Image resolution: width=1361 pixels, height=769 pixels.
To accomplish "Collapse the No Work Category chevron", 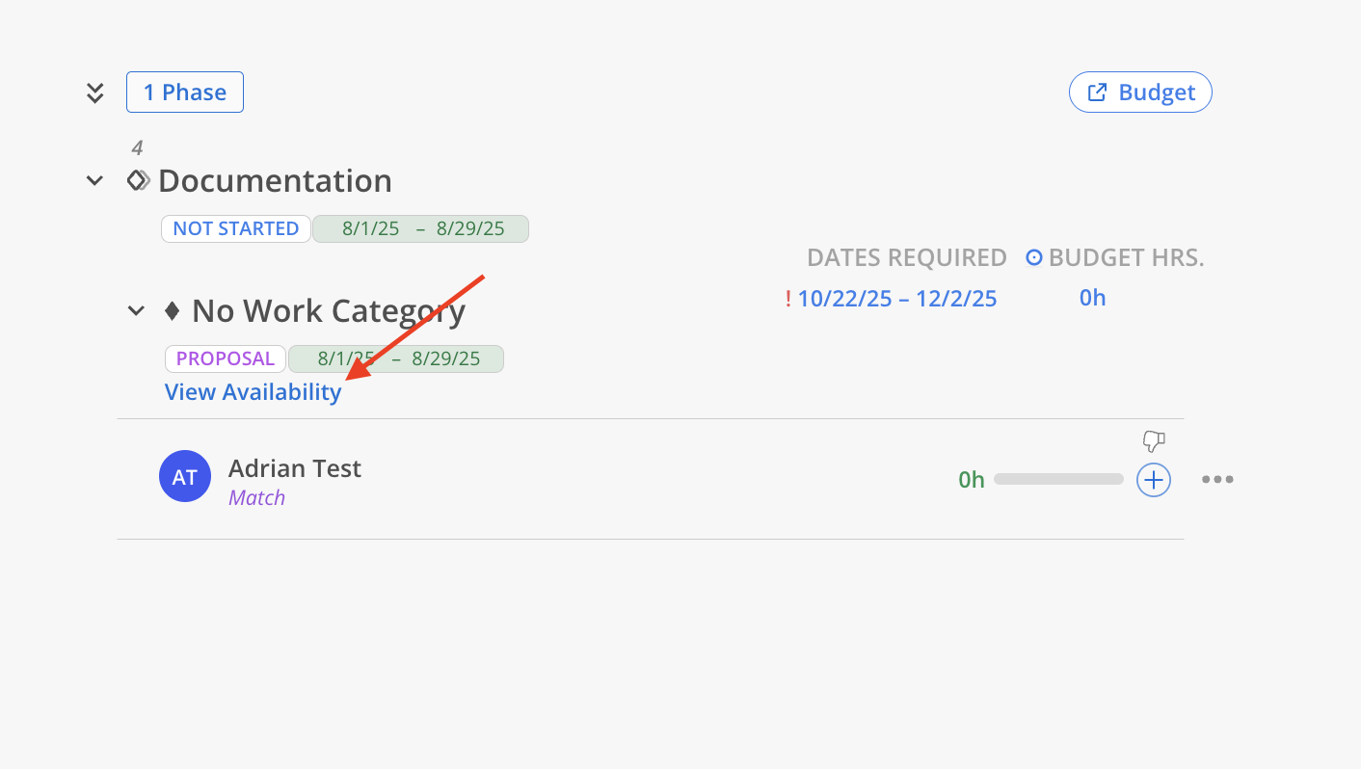I will (137, 310).
